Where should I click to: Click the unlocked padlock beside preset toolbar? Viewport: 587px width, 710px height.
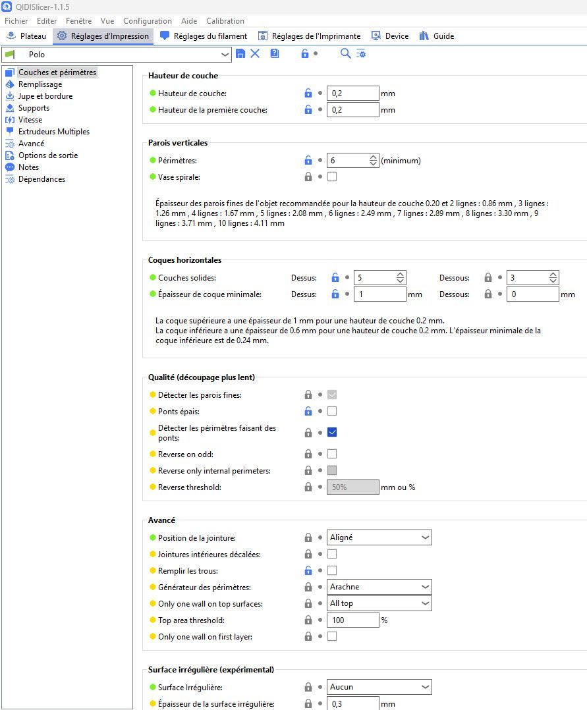[x=305, y=53]
